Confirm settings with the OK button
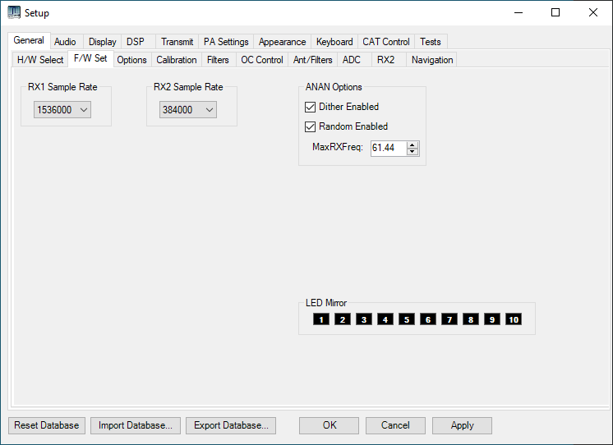 [330, 425]
